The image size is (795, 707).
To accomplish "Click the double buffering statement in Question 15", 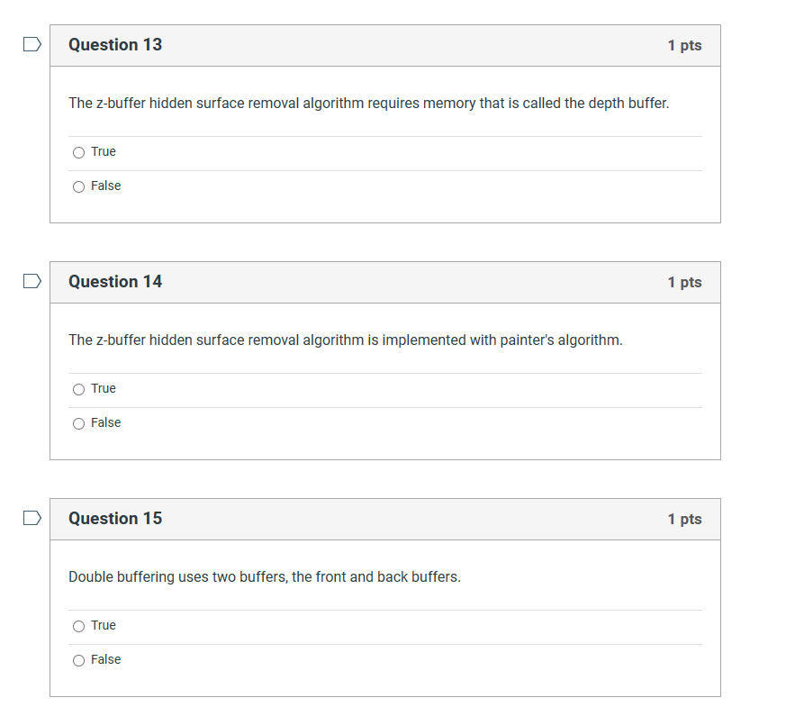I will pyautogui.click(x=264, y=576).
